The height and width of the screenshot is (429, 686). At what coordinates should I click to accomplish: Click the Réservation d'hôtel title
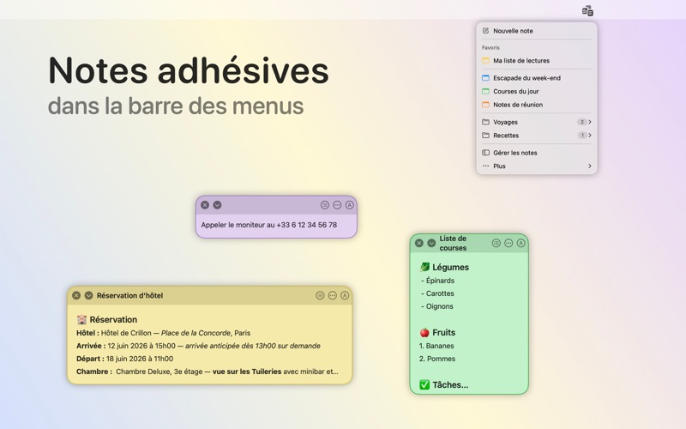pyautogui.click(x=129, y=295)
